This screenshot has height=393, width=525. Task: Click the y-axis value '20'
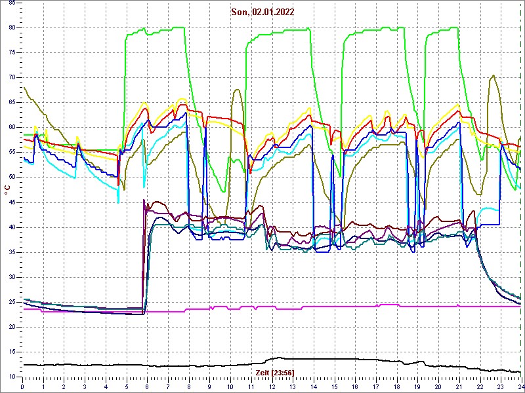[x=12, y=327]
